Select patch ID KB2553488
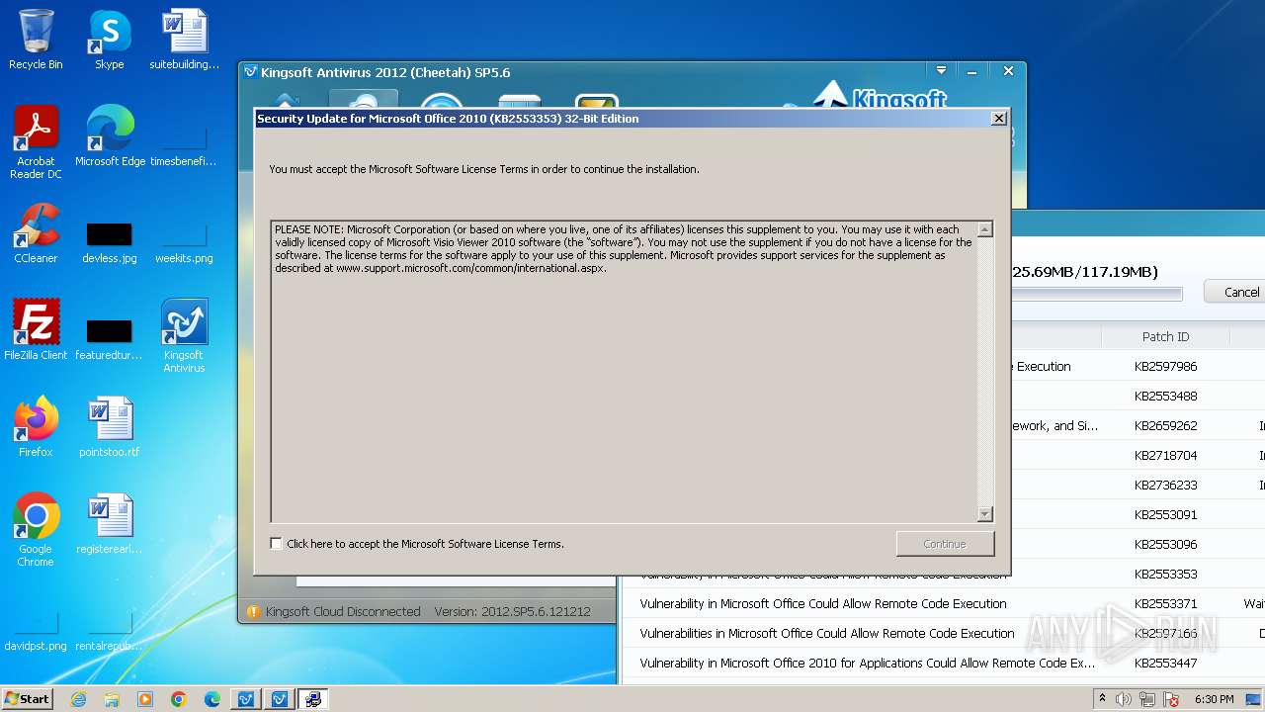This screenshot has height=712, width=1265. pos(1165,396)
